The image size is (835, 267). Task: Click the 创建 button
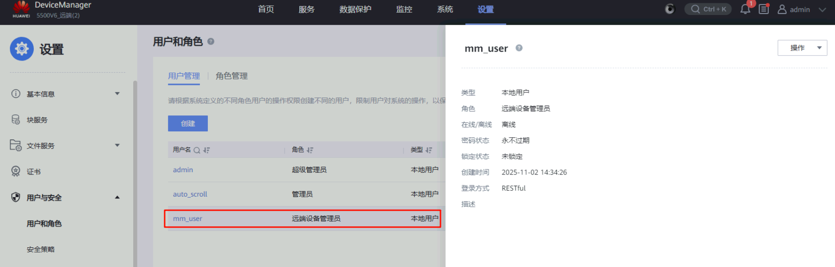click(188, 123)
